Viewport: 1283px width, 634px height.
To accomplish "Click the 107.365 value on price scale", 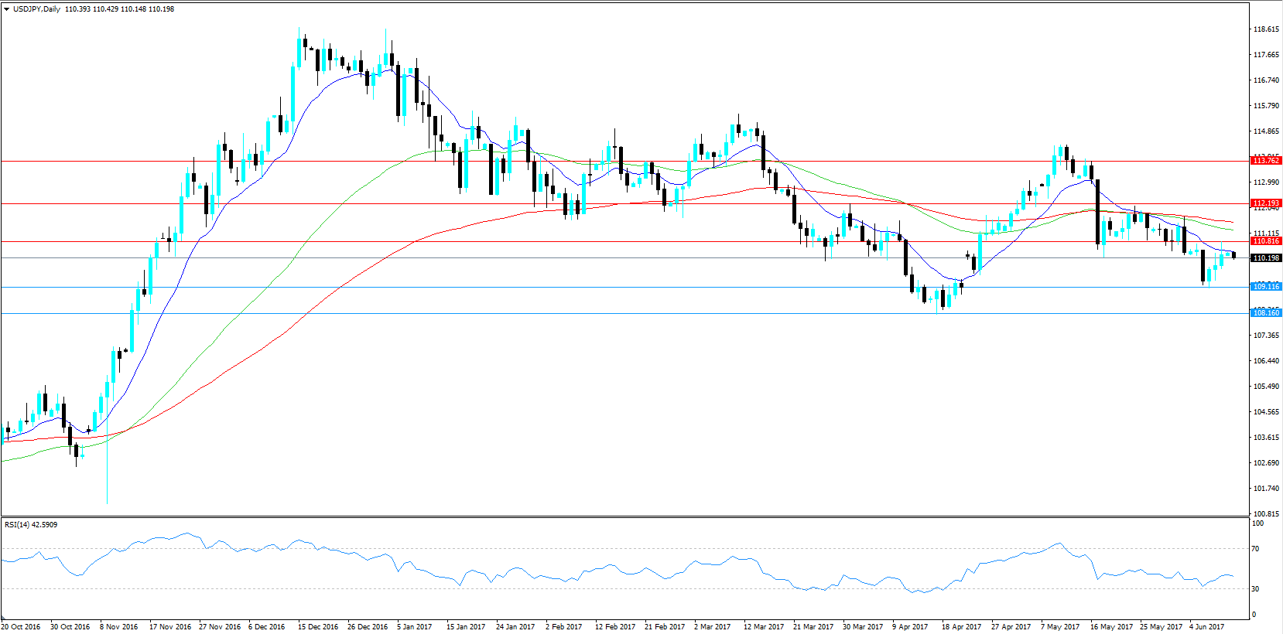I will point(1266,336).
